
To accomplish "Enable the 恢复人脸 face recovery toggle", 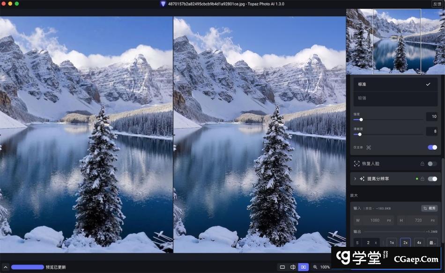I will 432,164.
